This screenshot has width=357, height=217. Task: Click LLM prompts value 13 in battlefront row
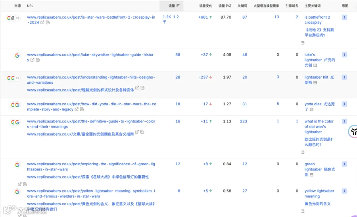click(276, 17)
